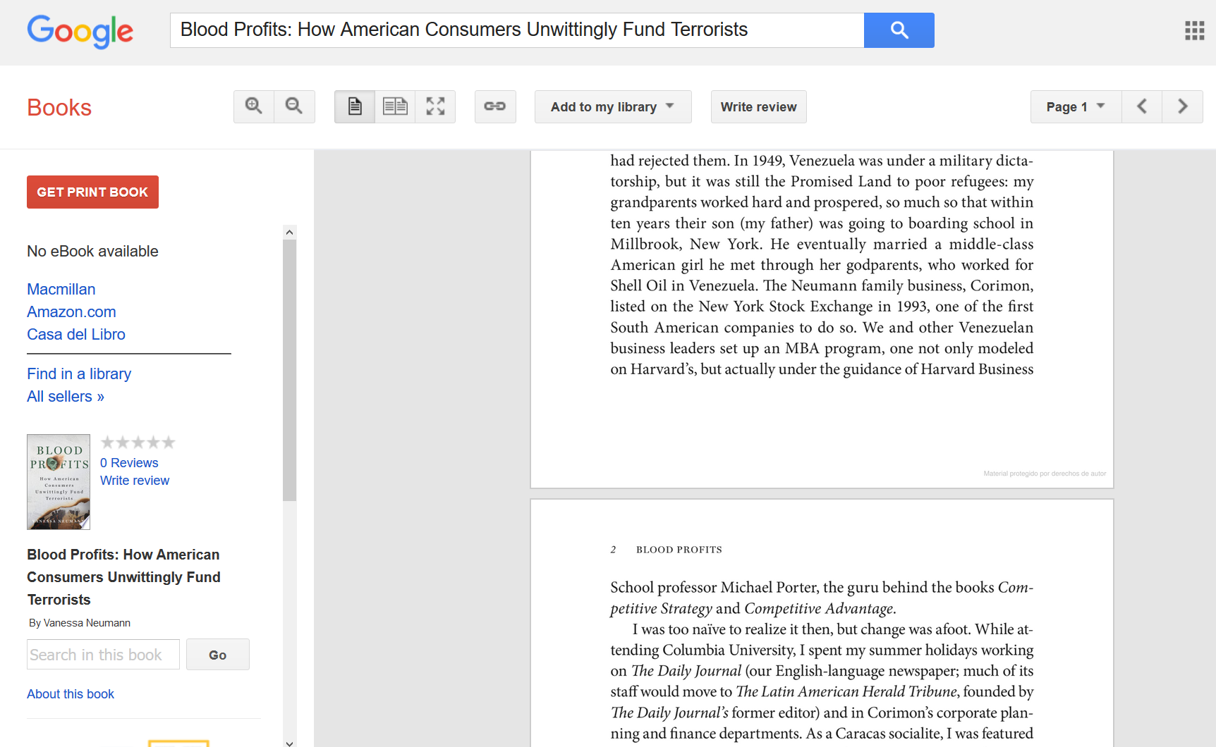Open the Casa del Libro link
This screenshot has height=747, width=1216.
click(x=76, y=335)
